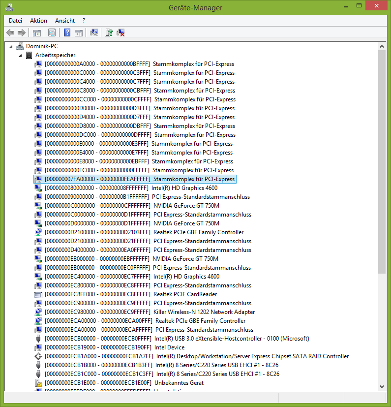Select the 00000000000A0000 Stammkomplex für PCI-Express row
This screenshot has width=391, height=407.
(139, 64)
